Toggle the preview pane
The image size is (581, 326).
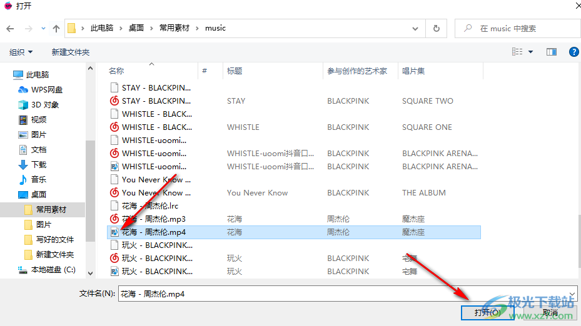click(x=552, y=52)
